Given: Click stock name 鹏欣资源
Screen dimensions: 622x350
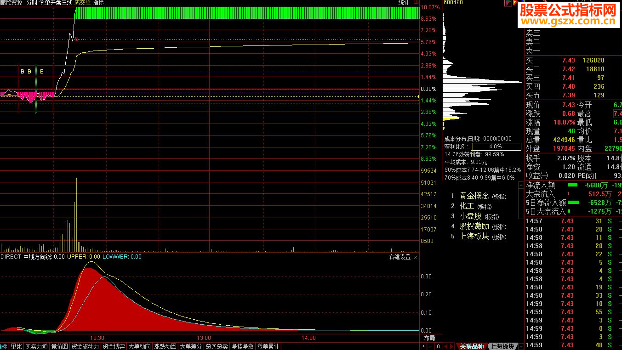Looking at the screenshot, I should point(11,3).
